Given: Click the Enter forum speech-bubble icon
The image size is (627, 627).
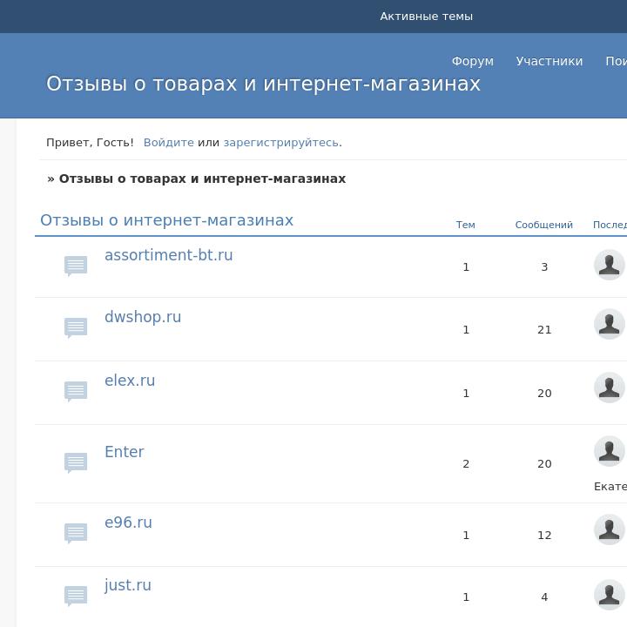Looking at the screenshot, I should pyautogui.click(x=76, y=462).
